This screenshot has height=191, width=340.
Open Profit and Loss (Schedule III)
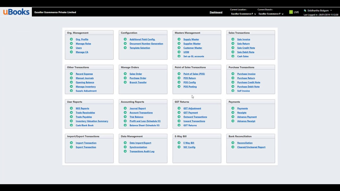[x=145, y=121]
